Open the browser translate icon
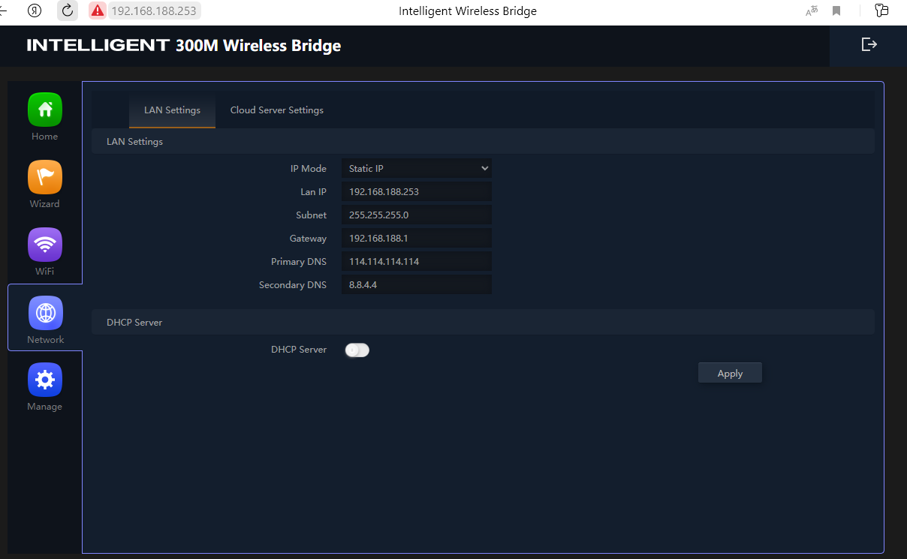Screen dimensions: 907x559 tap(812, 11)
